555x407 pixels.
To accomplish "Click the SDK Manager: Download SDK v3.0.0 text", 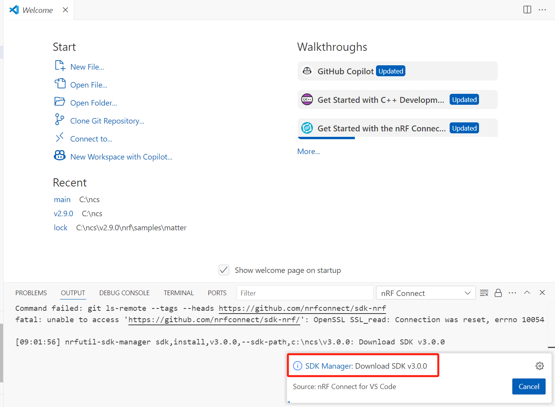I will 366,366.
